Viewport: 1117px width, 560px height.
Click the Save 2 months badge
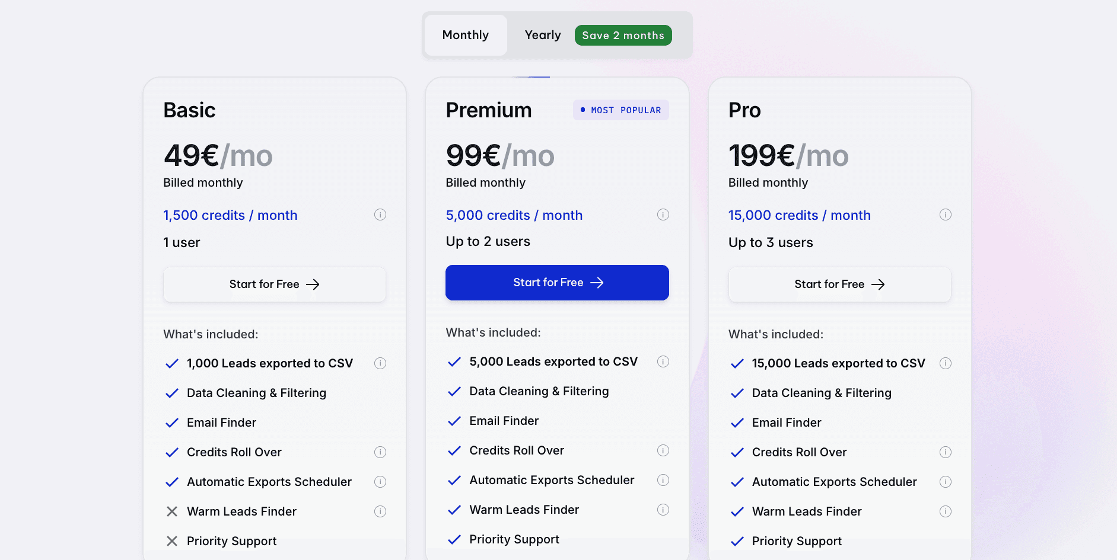click(623, 35)
